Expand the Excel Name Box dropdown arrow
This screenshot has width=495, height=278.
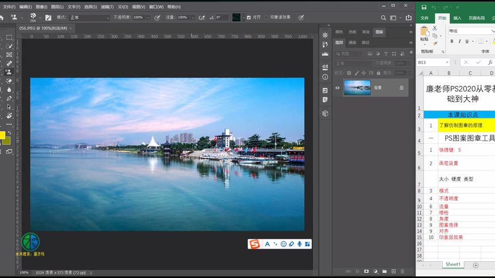coord(447,62)
